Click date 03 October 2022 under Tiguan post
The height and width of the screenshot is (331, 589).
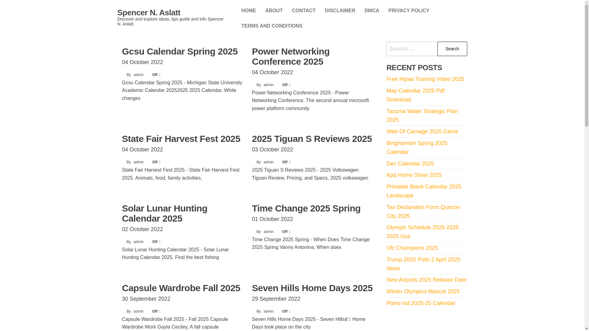[x=272, y=150]
